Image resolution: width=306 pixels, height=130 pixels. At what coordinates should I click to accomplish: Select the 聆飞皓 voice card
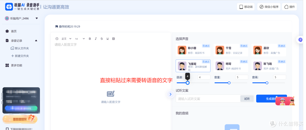(x=269, y=66)
